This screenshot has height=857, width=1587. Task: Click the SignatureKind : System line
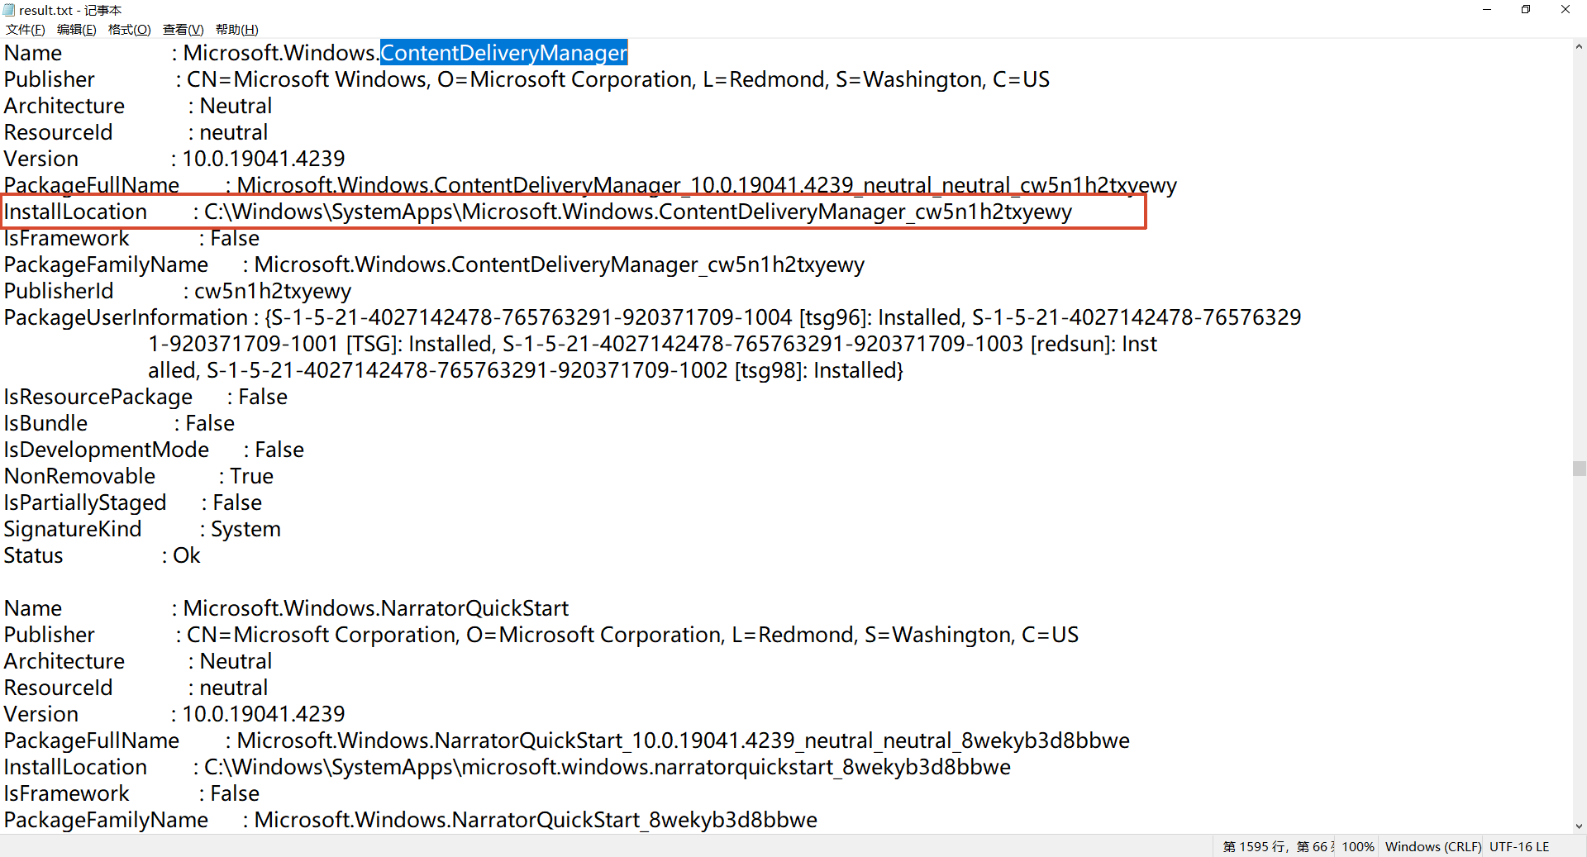coord(142,529)
